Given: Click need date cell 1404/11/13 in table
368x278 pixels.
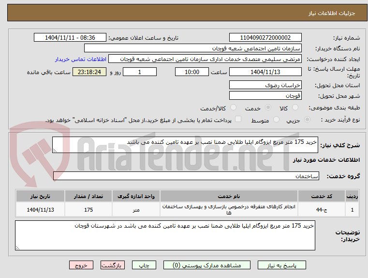Looking at the screenshot, I should (x=40, y=209).
